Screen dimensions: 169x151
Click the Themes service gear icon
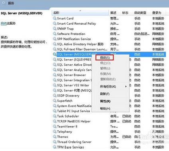tap(55, 137)
